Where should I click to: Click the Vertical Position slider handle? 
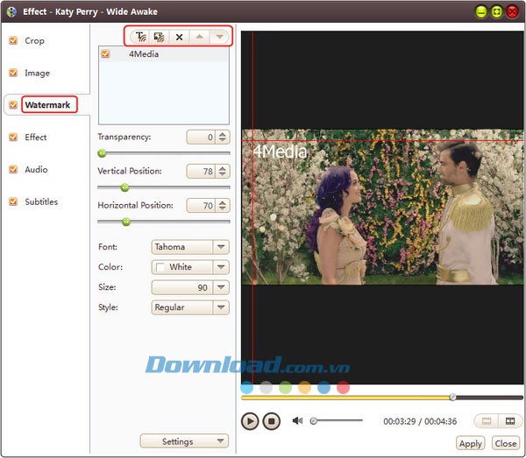(124, 187)
